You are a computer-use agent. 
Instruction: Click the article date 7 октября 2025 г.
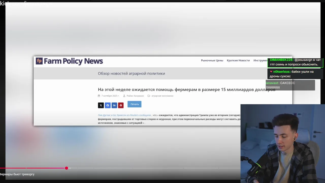pyautogui.click(x=110, y=96)
